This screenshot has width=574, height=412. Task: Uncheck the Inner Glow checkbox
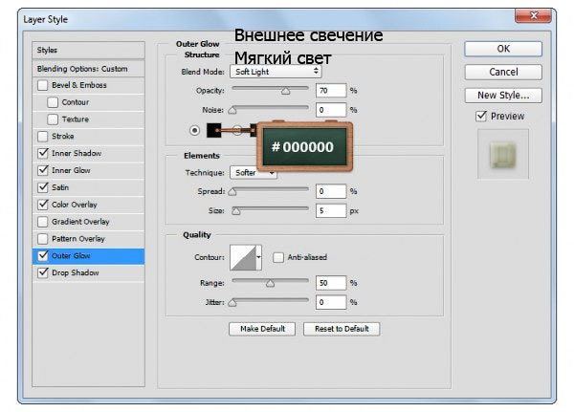[42, 170]
